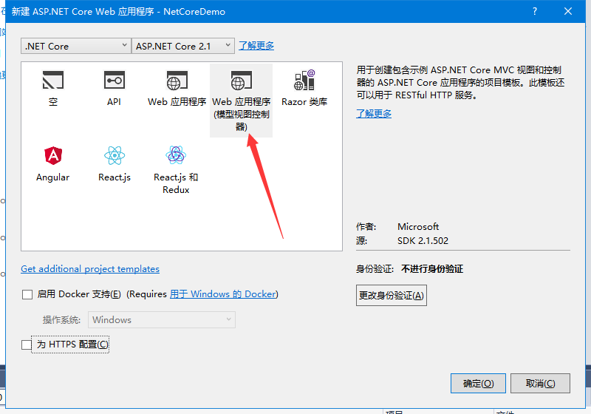This screenshot has width=591, height=414.
Task: Click the SDK 2.1.502 source text
Action: tap(423, 240)
